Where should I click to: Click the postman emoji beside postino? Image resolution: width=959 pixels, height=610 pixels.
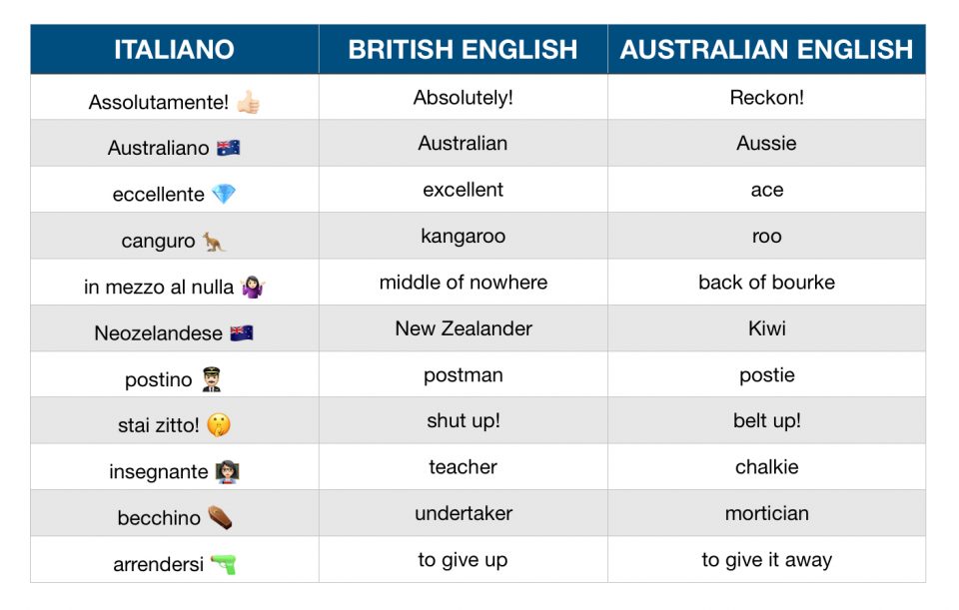pos(211,379)
